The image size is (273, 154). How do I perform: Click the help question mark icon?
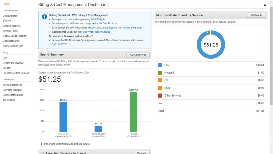click(265, 5)
